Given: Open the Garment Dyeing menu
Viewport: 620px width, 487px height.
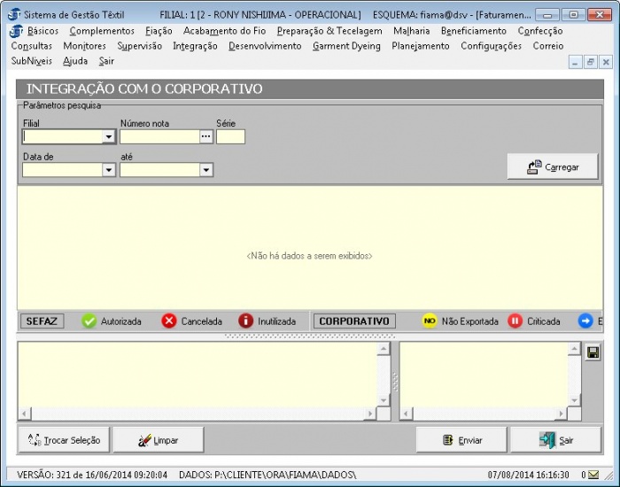Looking at the screenshot, I should pos(346,46).
